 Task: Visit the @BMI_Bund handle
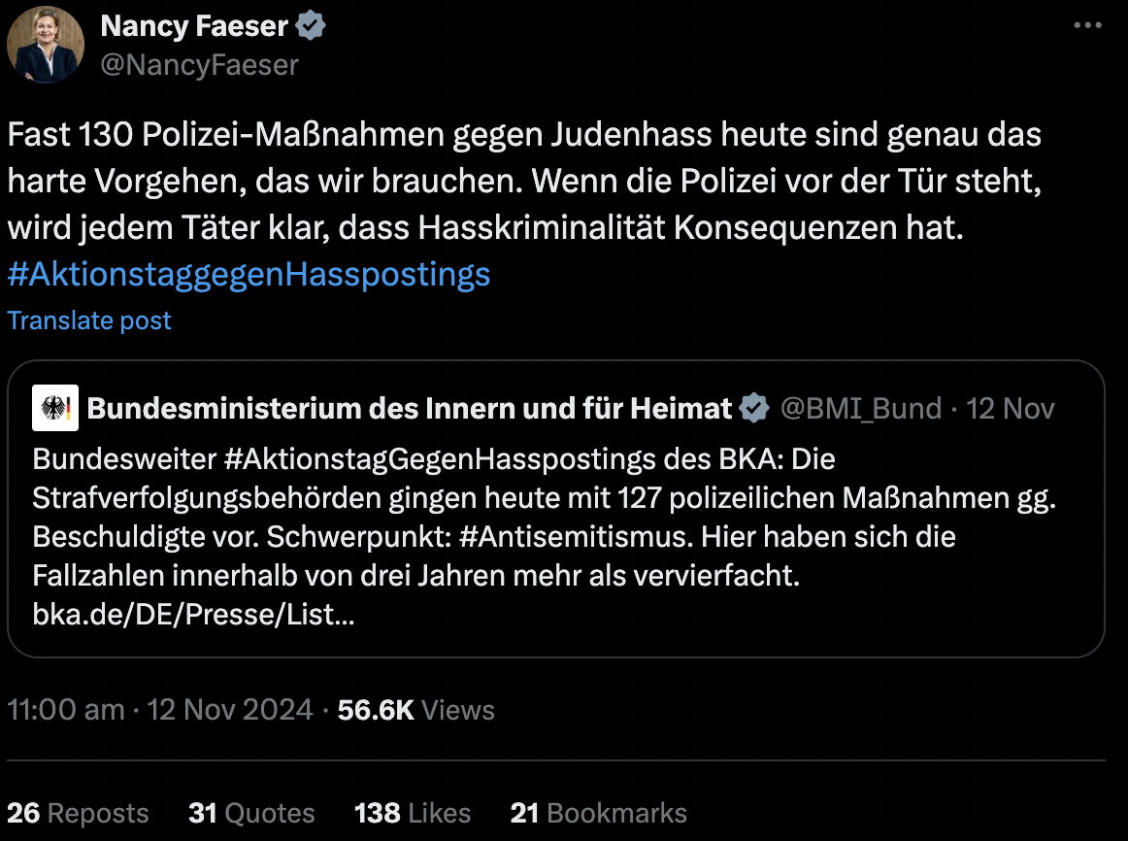point(861,409)
